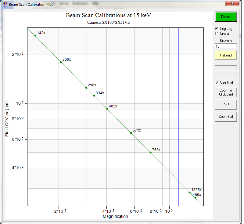Image resolution: width=244 pixels, height=224 pixels.
Task: Click the 405x calibration point
Action: 107,109
